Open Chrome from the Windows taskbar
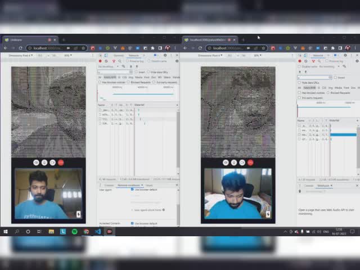The height and width of the screenshot is (270, 360). point(86,231)
